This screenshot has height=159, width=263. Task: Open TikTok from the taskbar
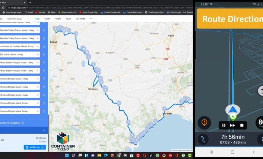click(x=151, y=156)
